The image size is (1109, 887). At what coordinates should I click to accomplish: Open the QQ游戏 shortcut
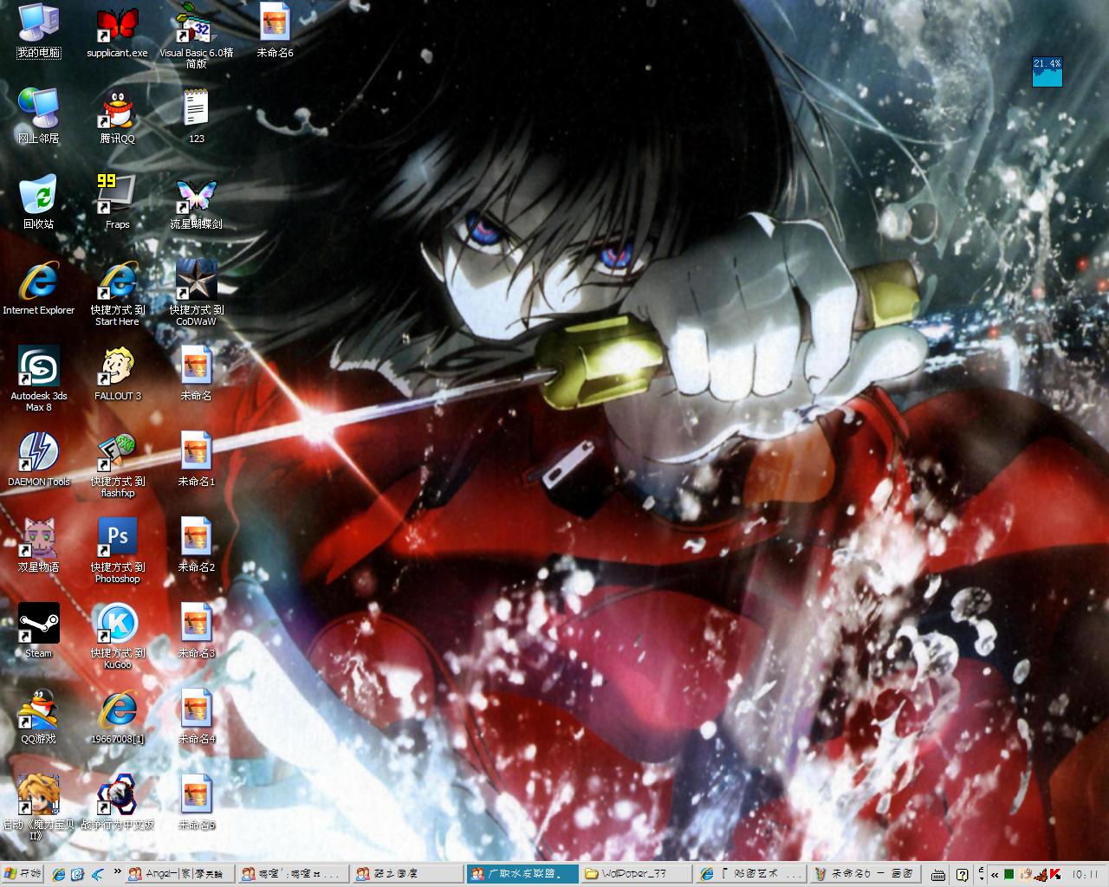[x=38, y=716]
